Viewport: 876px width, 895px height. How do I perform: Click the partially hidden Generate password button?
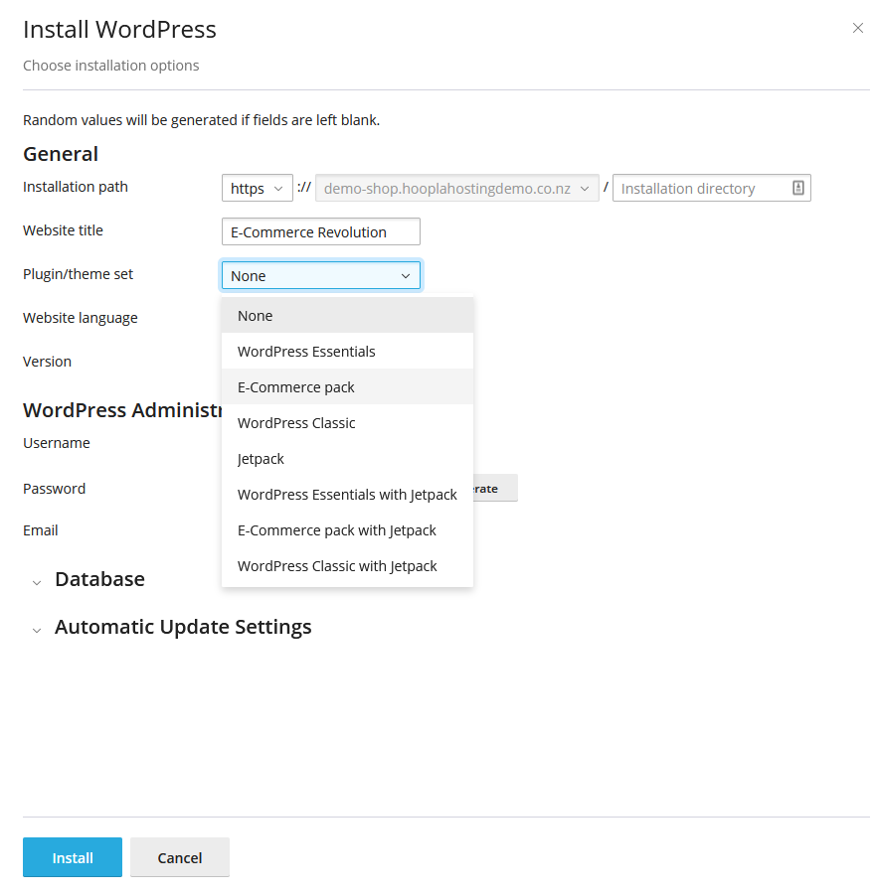click(x=495, y=489)
